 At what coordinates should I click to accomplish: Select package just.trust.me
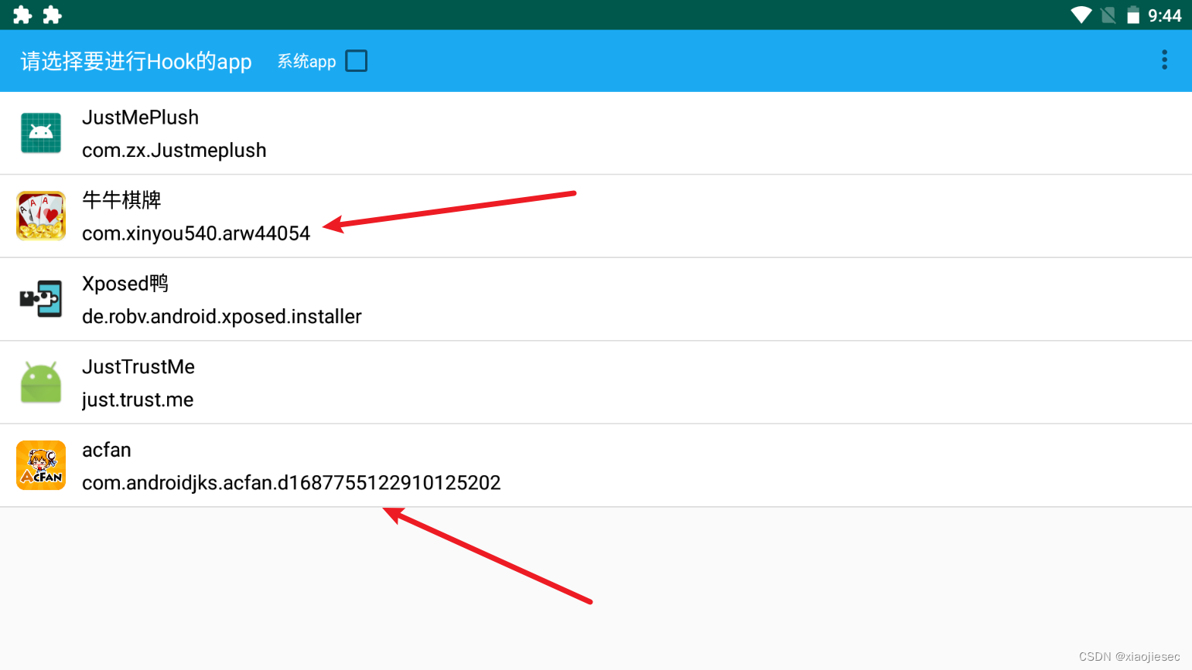(138, 400)
